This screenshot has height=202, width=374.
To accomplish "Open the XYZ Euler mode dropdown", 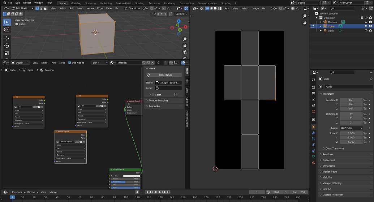I will [351, 128].
